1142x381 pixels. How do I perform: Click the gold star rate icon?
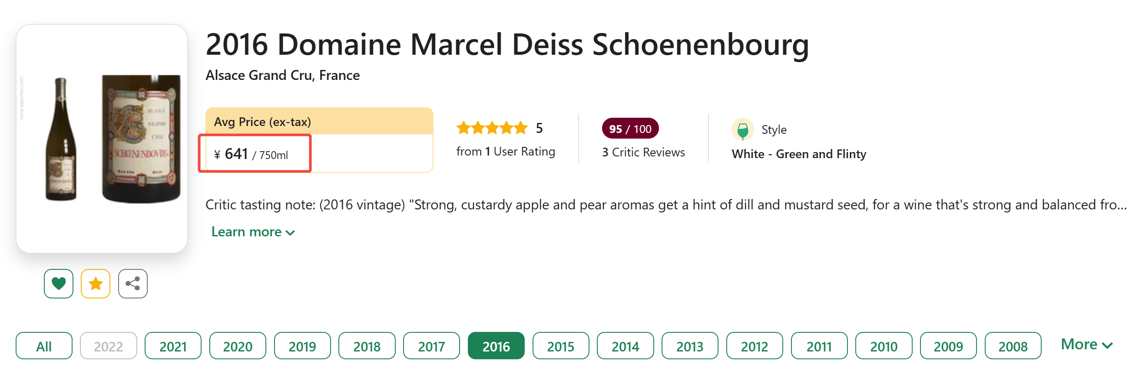pyautogui.click(x=95, y=283)
